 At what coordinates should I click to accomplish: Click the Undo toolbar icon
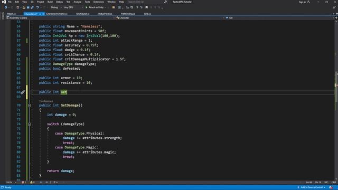coord(37,7)
